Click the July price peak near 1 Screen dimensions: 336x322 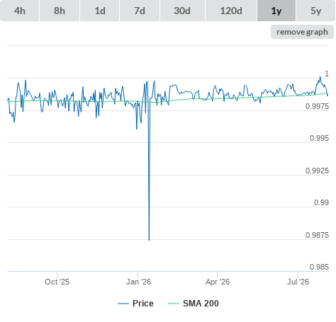coord(320,76)
